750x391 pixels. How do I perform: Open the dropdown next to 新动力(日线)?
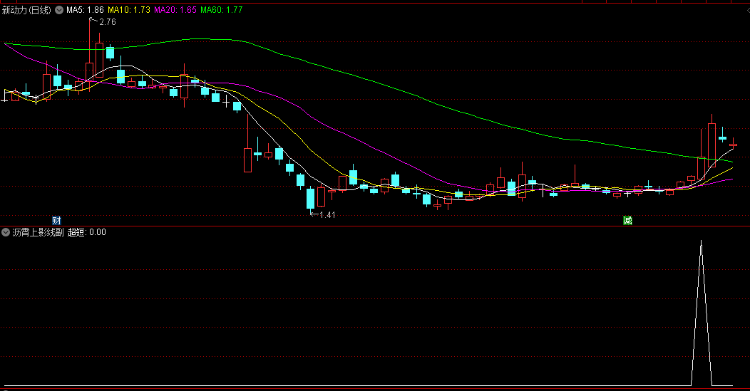tap(59, 9)
